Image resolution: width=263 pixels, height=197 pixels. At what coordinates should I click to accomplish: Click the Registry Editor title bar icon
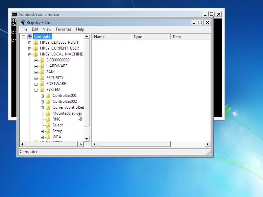pyautogui.click(x=22, y=22)
